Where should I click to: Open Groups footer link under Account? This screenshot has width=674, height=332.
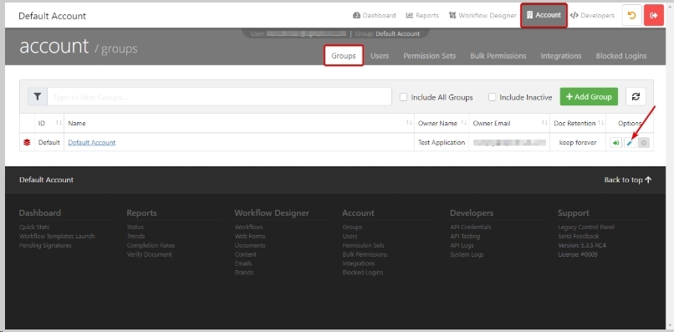pos(353,227)
